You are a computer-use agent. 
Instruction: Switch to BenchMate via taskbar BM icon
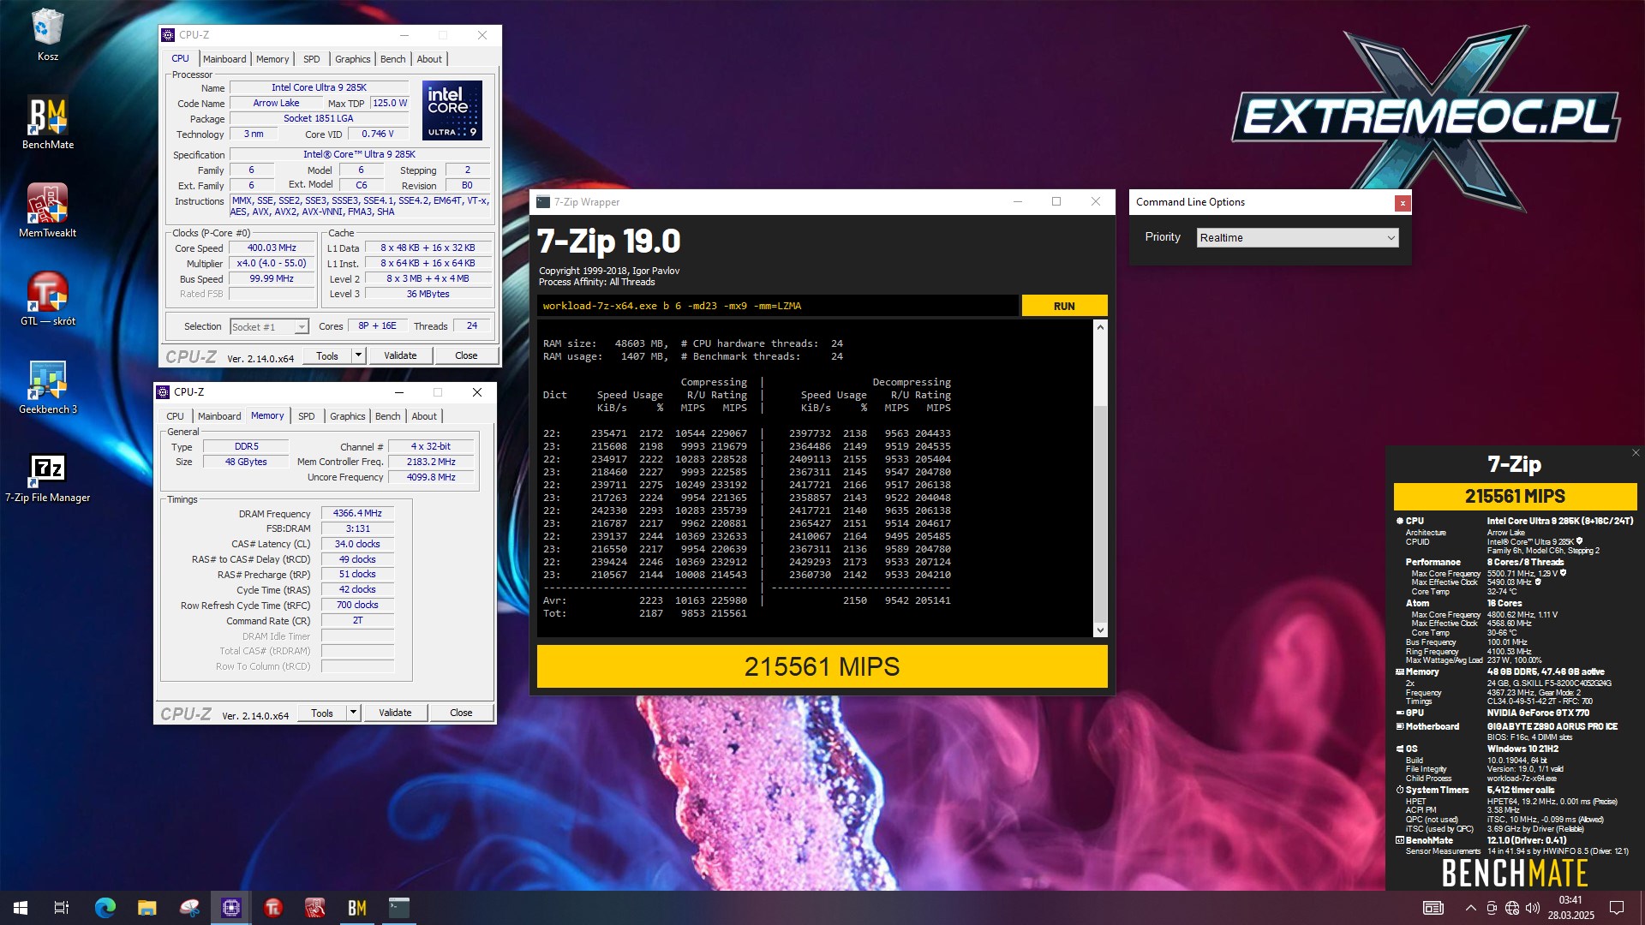point(357,908)
